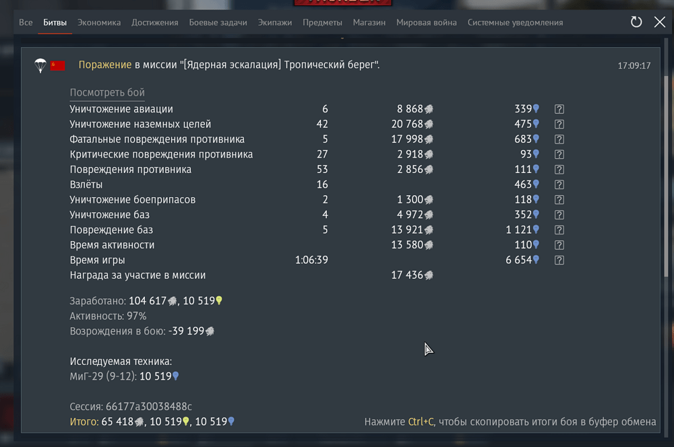The width and height of the screenshot is (674, 447).
Task: Open help for "Фатальные повреждения противника"
Action: (x=559, y=139)
